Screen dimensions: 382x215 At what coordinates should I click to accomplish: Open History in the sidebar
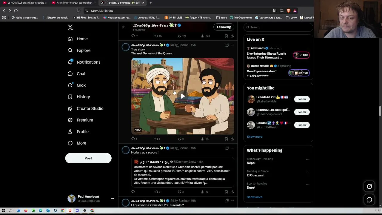point(79,97)
